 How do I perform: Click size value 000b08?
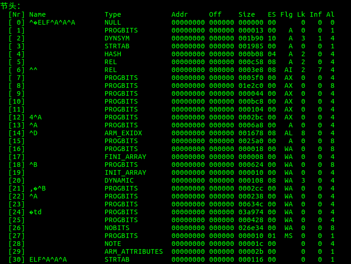[251, 54]
